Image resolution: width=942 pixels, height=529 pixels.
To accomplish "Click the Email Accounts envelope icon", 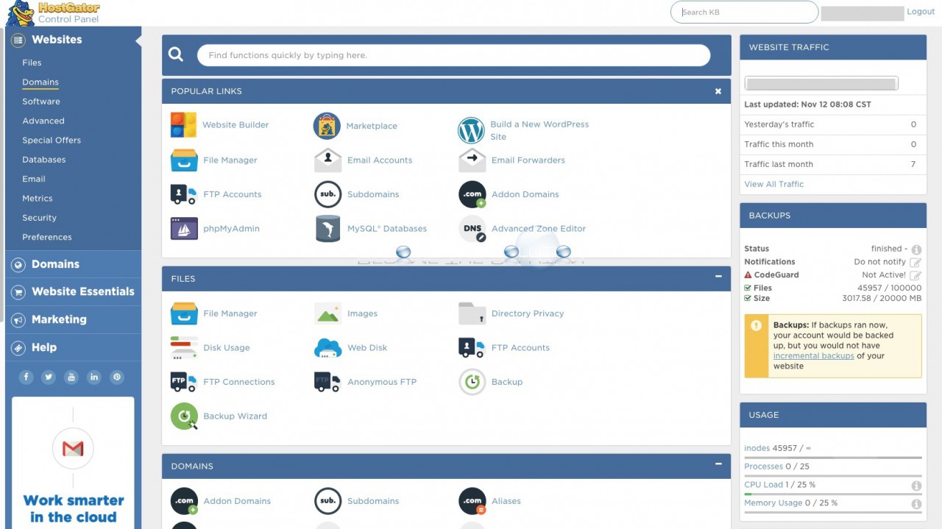I will click(x=327, y=160).
